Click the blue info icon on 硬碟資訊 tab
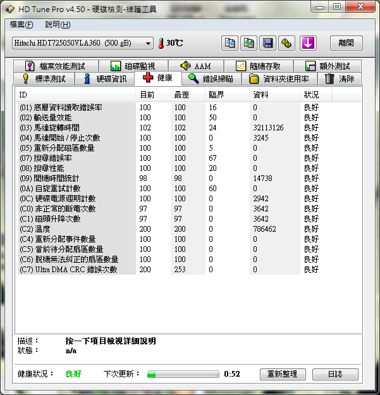 87,78
